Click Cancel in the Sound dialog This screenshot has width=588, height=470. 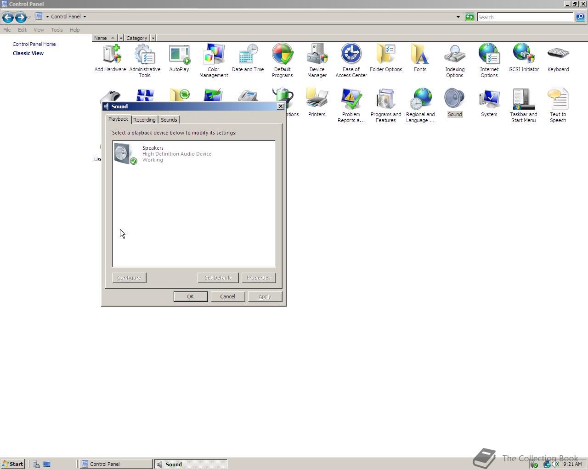pyautogui.click(x=227, y=297)
